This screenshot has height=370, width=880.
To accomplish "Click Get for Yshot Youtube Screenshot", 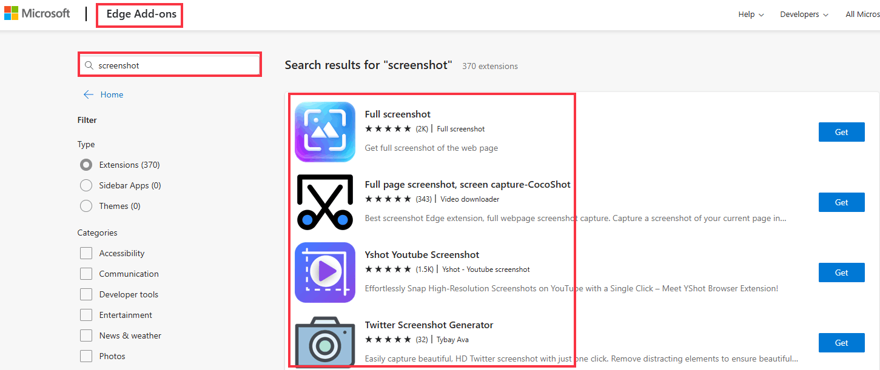I will pos(841,273).
